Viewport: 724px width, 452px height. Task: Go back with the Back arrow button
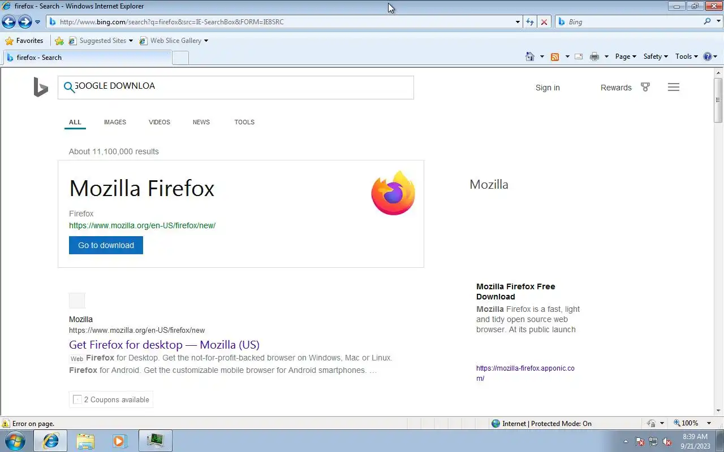point(8,22)
